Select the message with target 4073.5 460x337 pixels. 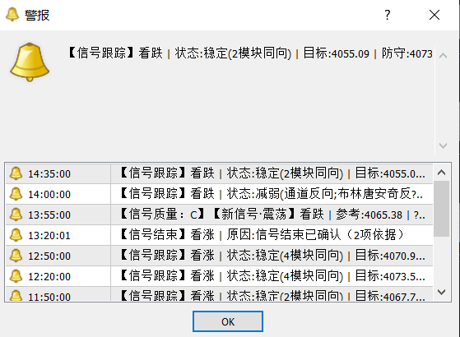272,276
